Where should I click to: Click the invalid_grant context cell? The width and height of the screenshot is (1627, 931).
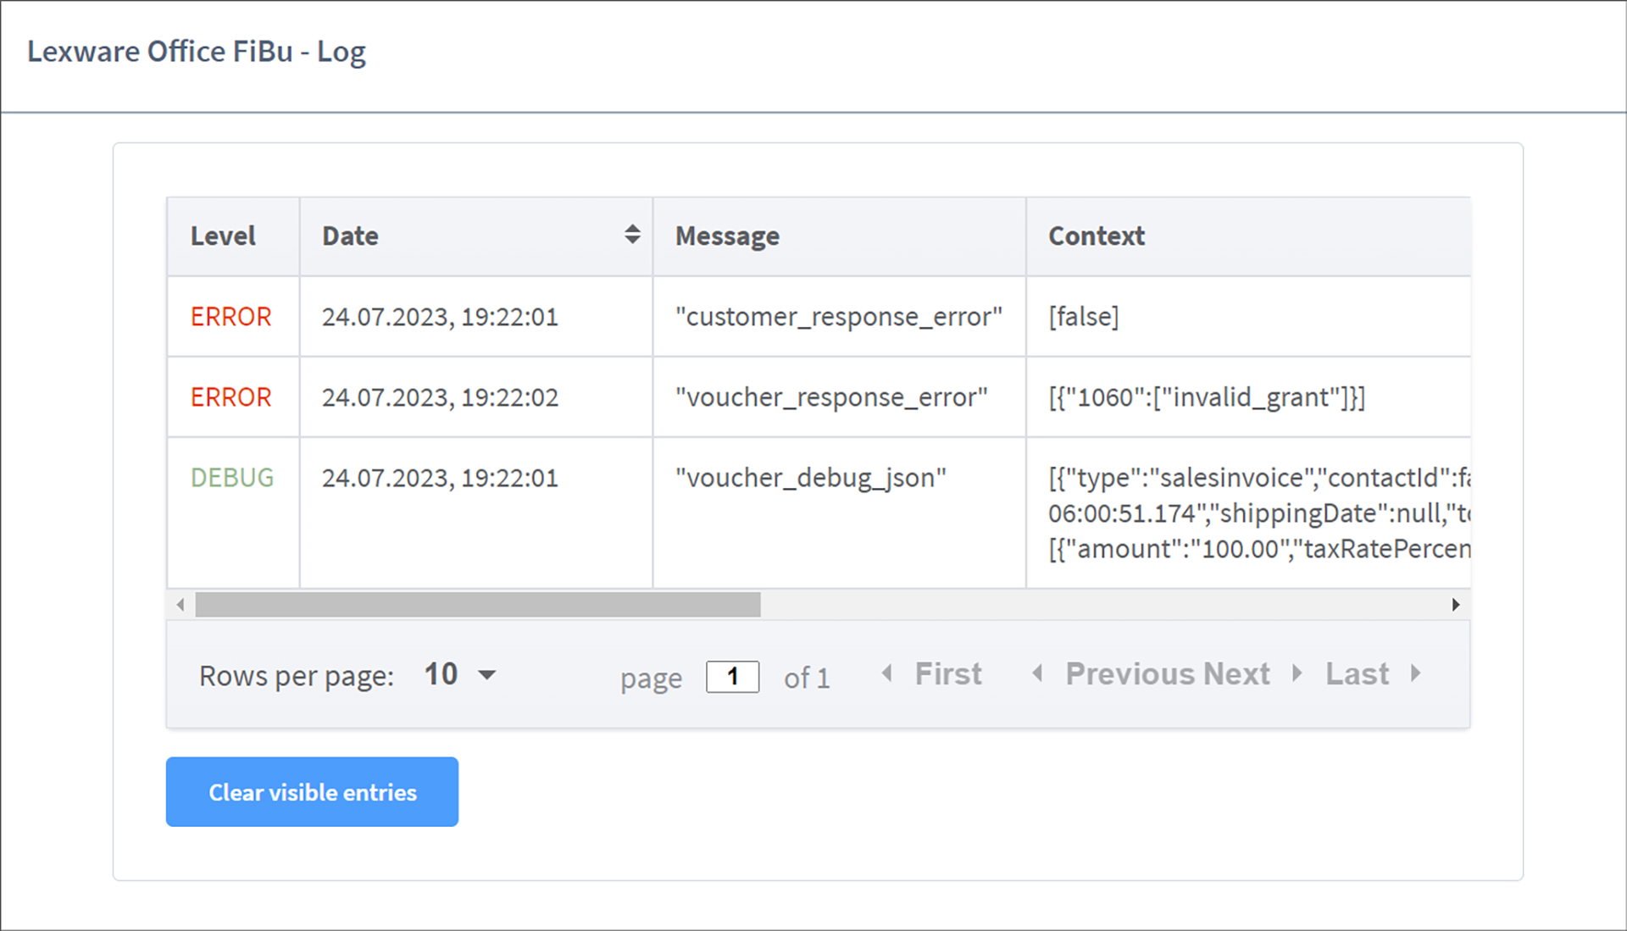[1248, 397]
